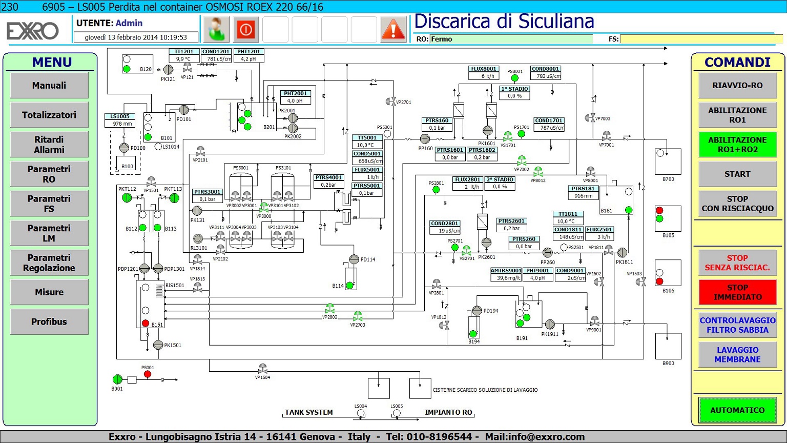787x443 pixels.
Task: Select pump PD114 symbol
Action: (x=354, y=259)
